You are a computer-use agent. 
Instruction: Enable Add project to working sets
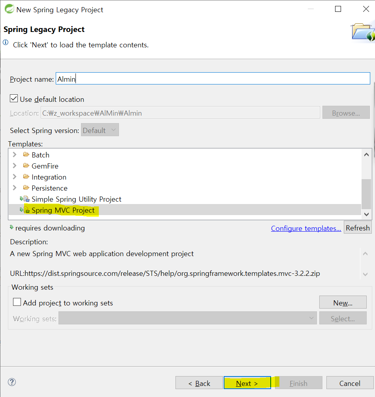pyautogui.click(x=17, y=302)
